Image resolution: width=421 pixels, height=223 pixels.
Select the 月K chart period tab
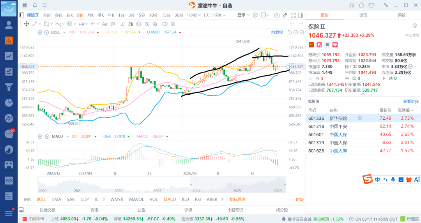[x=90, y=15]
